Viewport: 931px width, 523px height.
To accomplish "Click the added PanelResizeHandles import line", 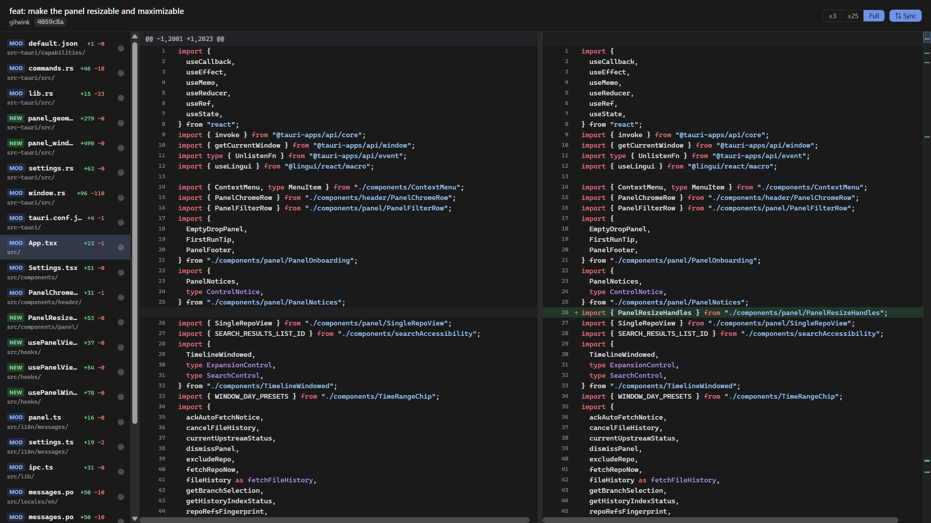I will pyautogui.click(x=733, y=313).
